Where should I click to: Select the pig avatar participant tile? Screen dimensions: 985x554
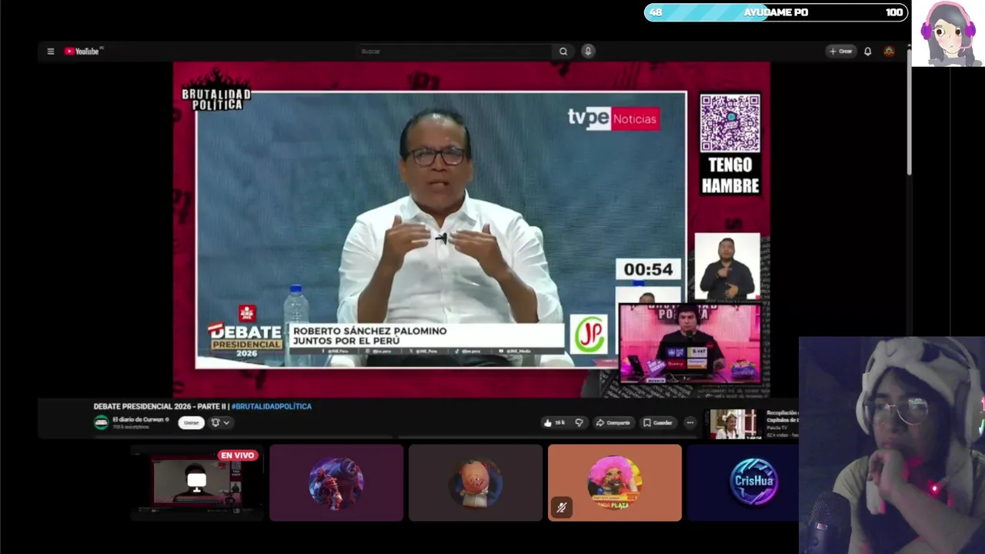(476, 482)
